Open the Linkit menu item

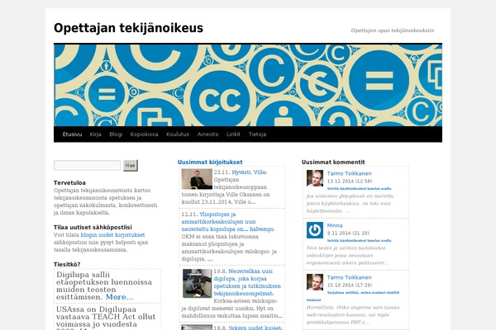tap(233, 134)
